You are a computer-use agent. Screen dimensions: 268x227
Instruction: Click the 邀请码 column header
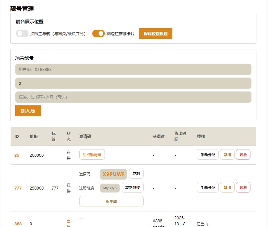point(85,136)
